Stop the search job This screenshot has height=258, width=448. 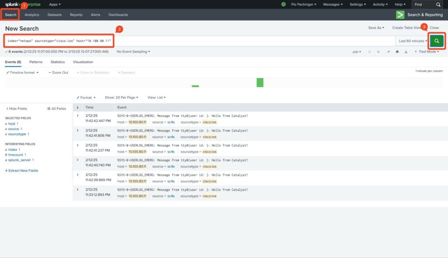(x=378, y=52)
